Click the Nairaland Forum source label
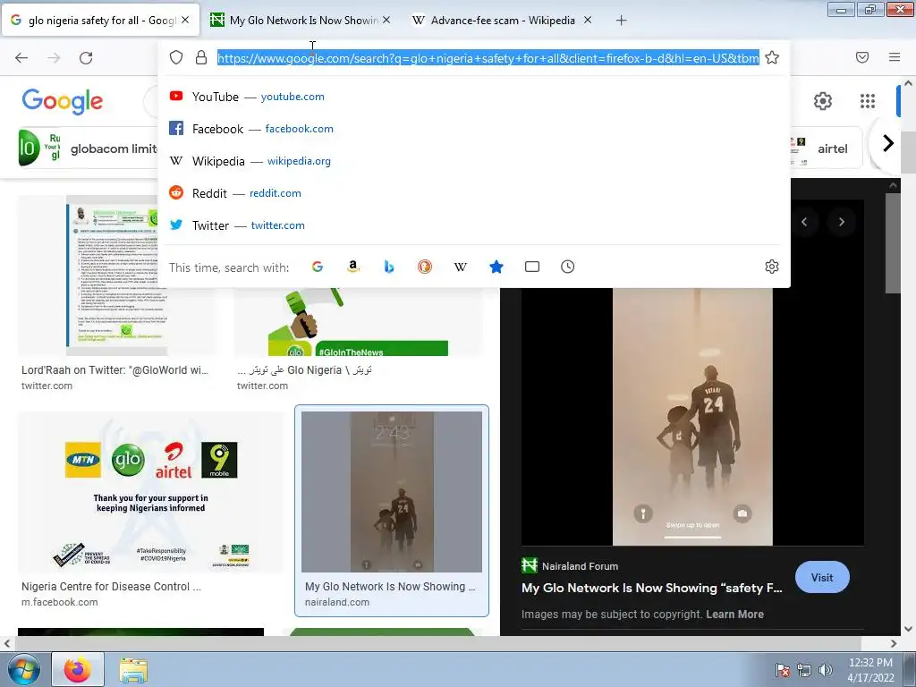 [x=580, y=566]
